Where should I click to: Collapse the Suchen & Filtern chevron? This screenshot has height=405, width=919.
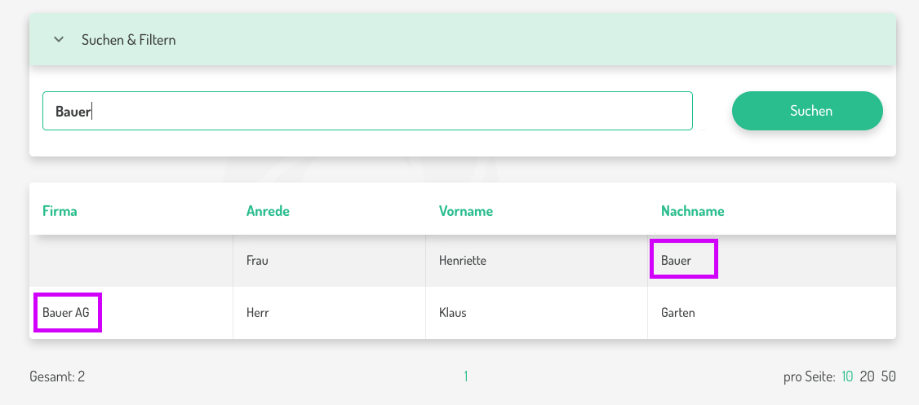click(x=59, y=39)
